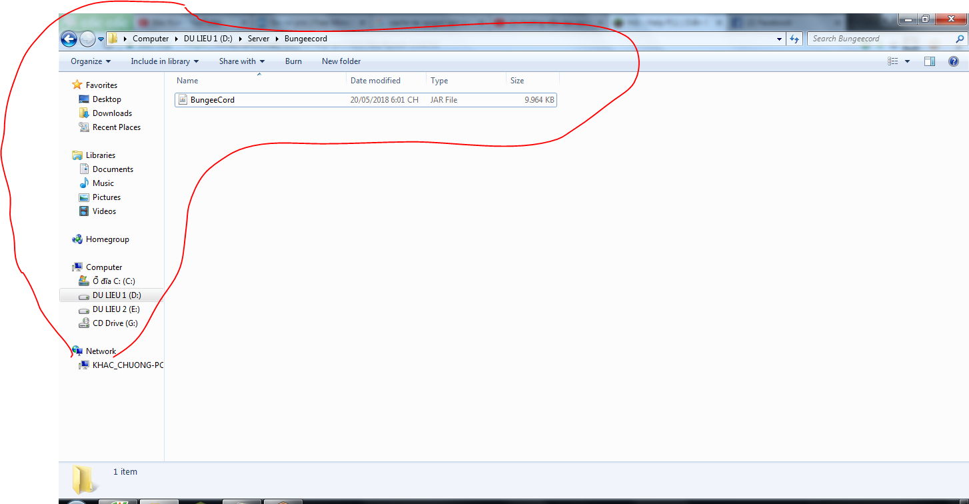
Task: Select Network in the navigation pane
Action: pyautogui.click(x=101, y=351)
